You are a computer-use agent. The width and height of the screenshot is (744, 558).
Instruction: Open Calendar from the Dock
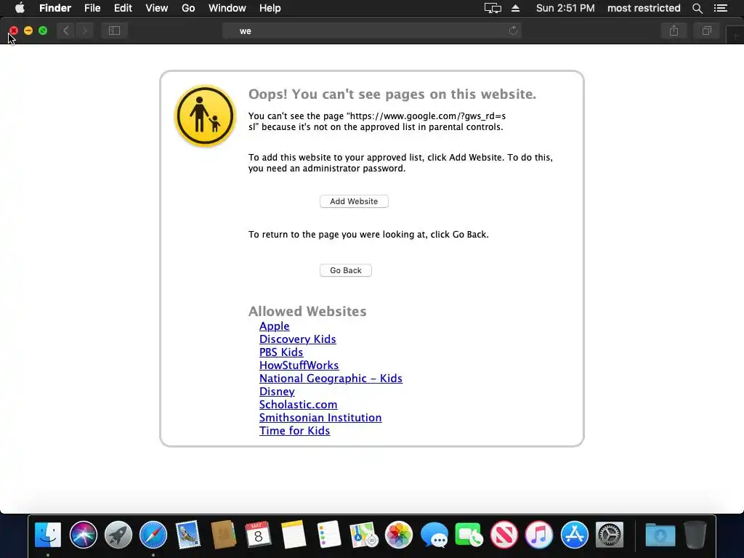[258, 535]
